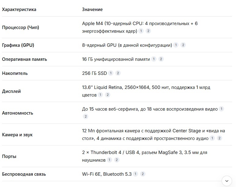The height and width of the screenshot is (187, 251).
Task: Click the Значение column header
Action: 92,9
